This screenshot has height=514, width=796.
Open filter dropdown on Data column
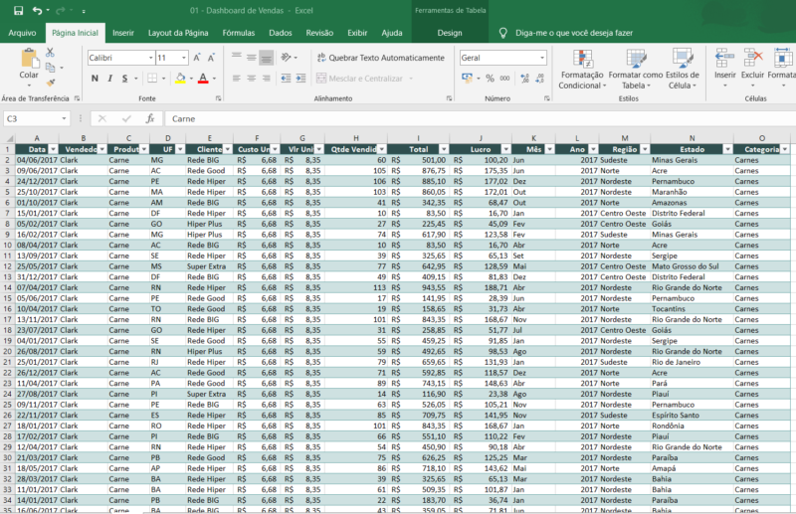[54, 149]
